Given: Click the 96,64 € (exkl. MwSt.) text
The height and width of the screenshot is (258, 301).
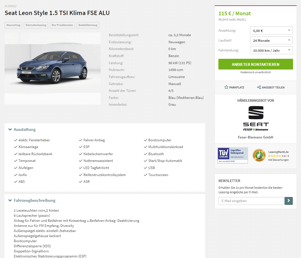Looking at the screenshot, I should pyautogui.click(x=232, y=19).
